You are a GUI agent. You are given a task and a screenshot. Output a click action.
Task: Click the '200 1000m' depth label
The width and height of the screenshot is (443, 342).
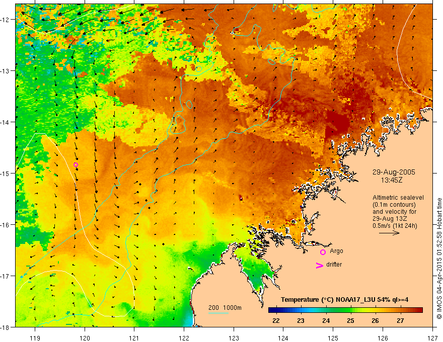coord(225,308)
